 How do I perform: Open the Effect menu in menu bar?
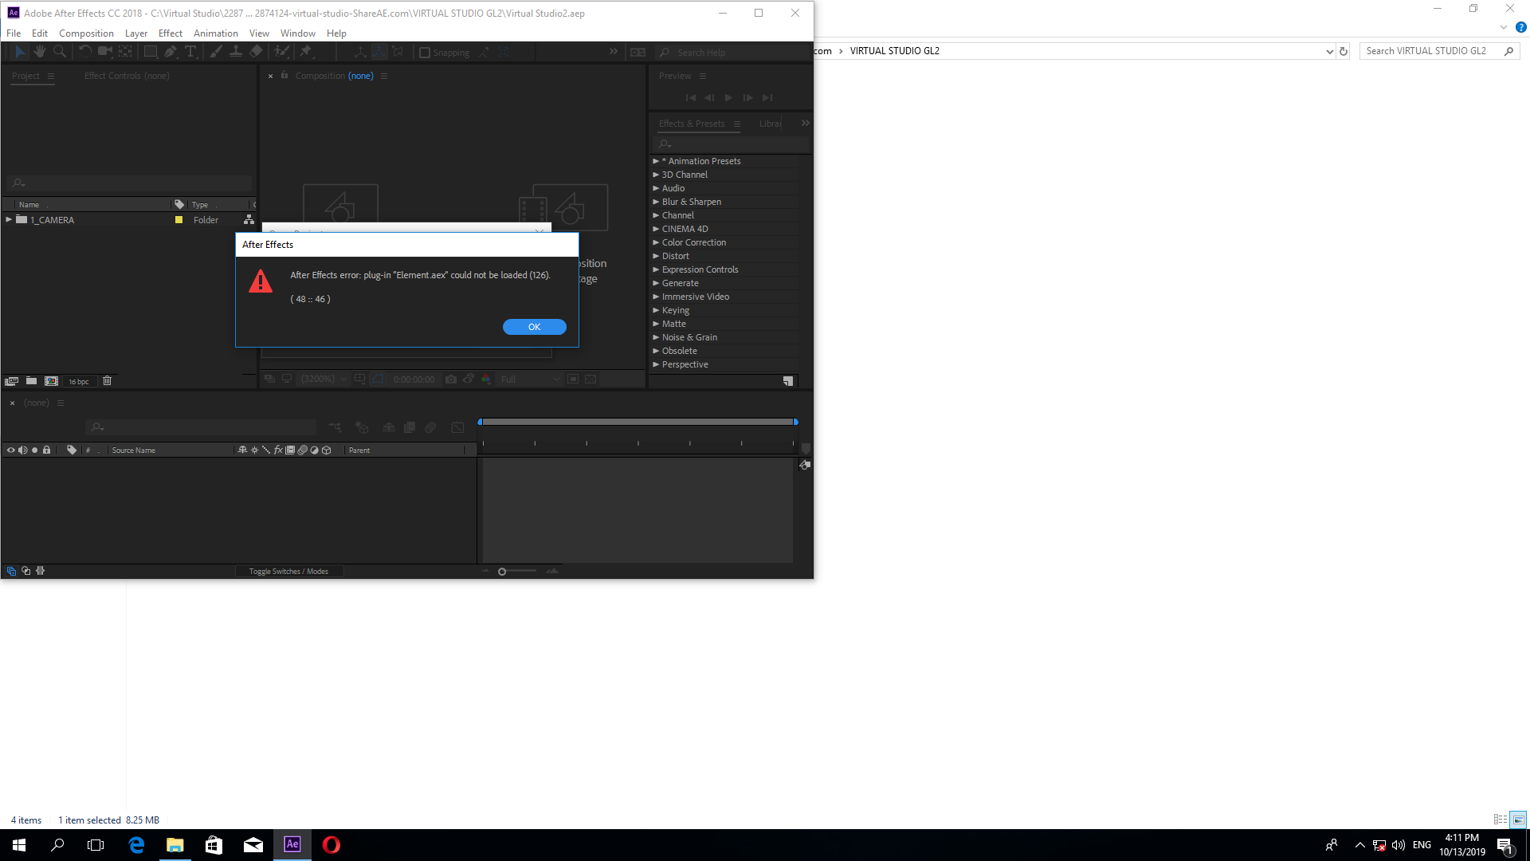point(171,33)
